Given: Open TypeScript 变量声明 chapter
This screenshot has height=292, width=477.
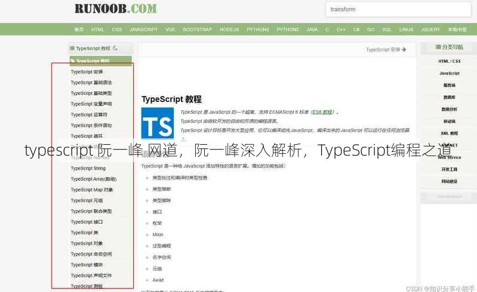Looking at the screenshot, I should pos(91,104).
